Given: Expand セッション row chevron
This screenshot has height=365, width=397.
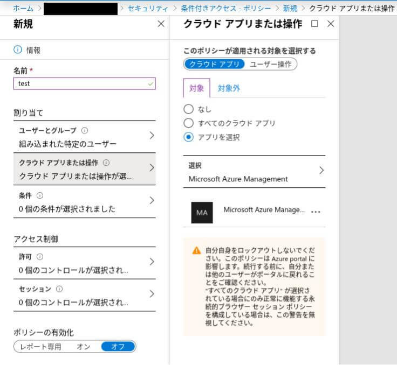Looking at the screenshot, I should click(x=152, y=294).
